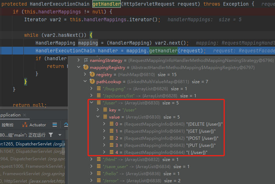Click the "return null;" code line
Image resolution: width=275 pixels, height=184 pixels.
pos(29,105)
